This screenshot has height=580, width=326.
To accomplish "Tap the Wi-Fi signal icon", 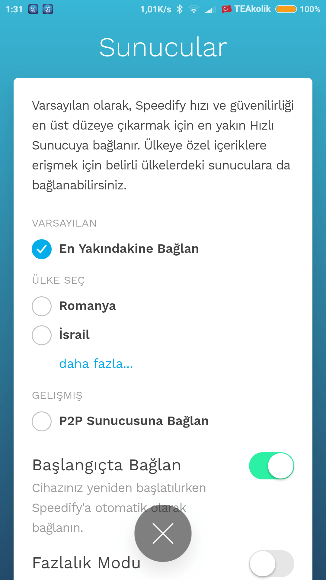I will tap(193, 9).
